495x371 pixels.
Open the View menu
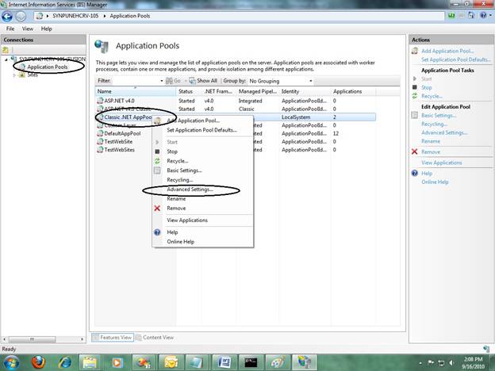tap(28, 29)
